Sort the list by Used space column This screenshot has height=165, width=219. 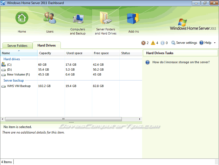click(x=79, y=53)
